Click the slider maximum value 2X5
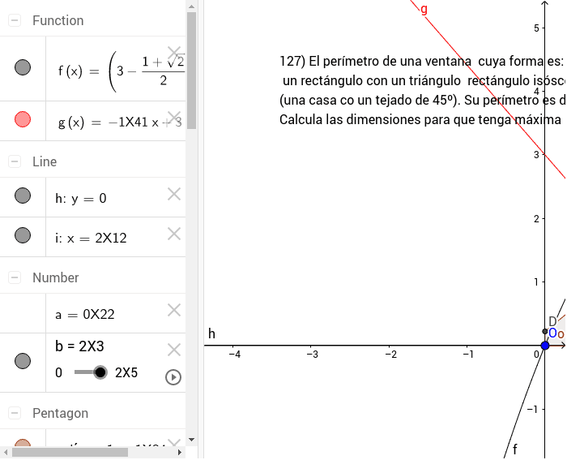567x460 pixels. point(126,372)
